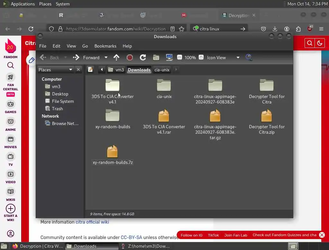This screenshot has height=250, width=329.
Task: Click vm3 path bar button
Action: tap(116, 70)
